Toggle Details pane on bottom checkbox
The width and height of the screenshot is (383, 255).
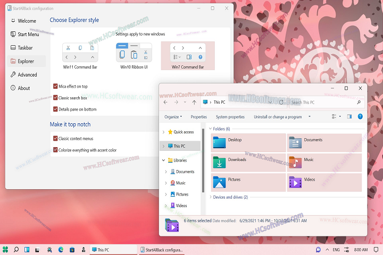[x=55, y=109]
